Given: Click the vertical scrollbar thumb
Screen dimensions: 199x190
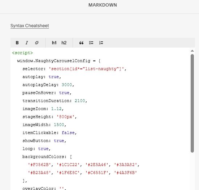Looking at the screenshot, I should (192, 103).
